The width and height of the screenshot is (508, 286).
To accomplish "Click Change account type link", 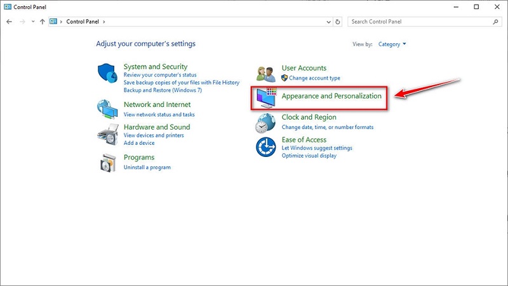I will click(x=314, y=78).
